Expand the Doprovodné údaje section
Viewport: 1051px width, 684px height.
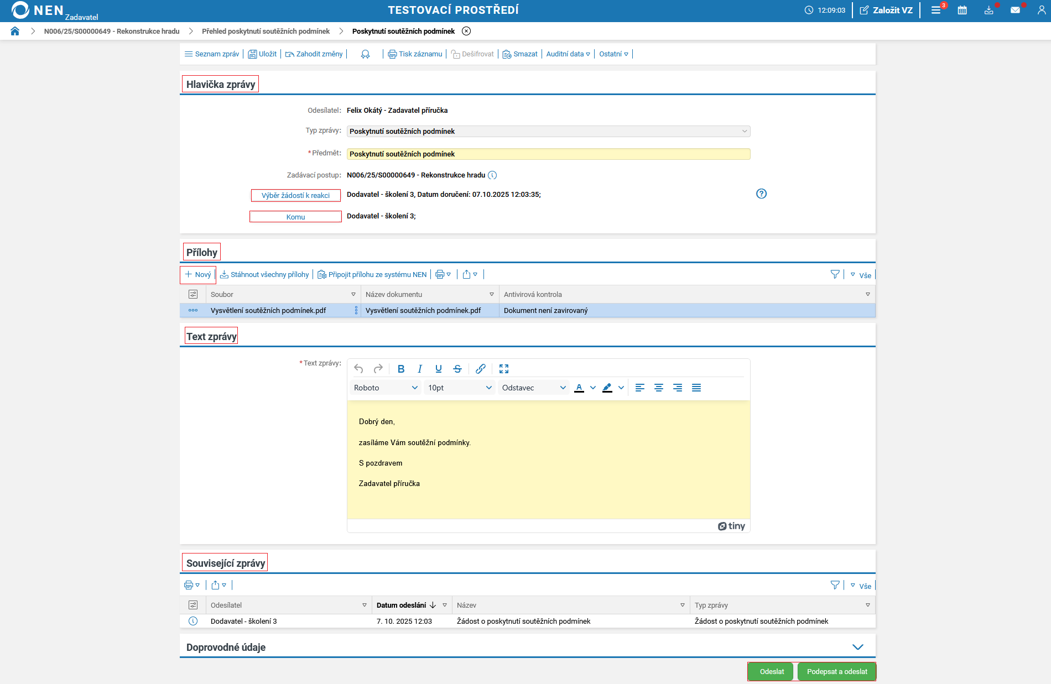click(x=857, y=647)
